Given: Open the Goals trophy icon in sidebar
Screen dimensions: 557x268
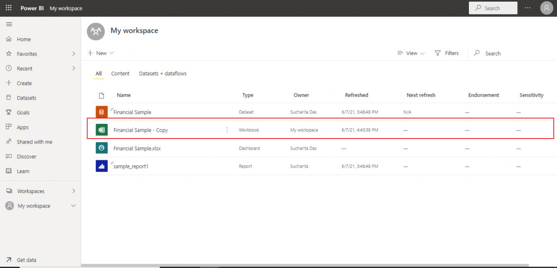Looking at the screenshot, I should [x=8, y=113].
